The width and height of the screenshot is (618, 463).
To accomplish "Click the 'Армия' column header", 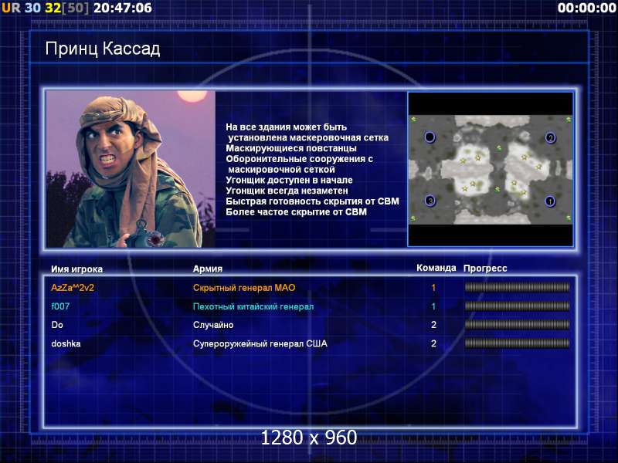I will pos(208,269).
